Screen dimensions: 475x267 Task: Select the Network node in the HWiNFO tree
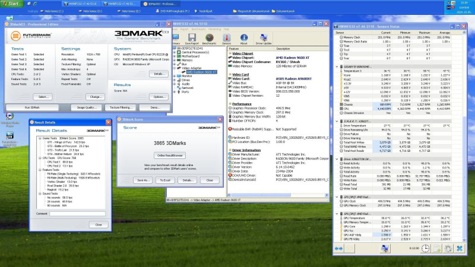(x=188, y=88)
